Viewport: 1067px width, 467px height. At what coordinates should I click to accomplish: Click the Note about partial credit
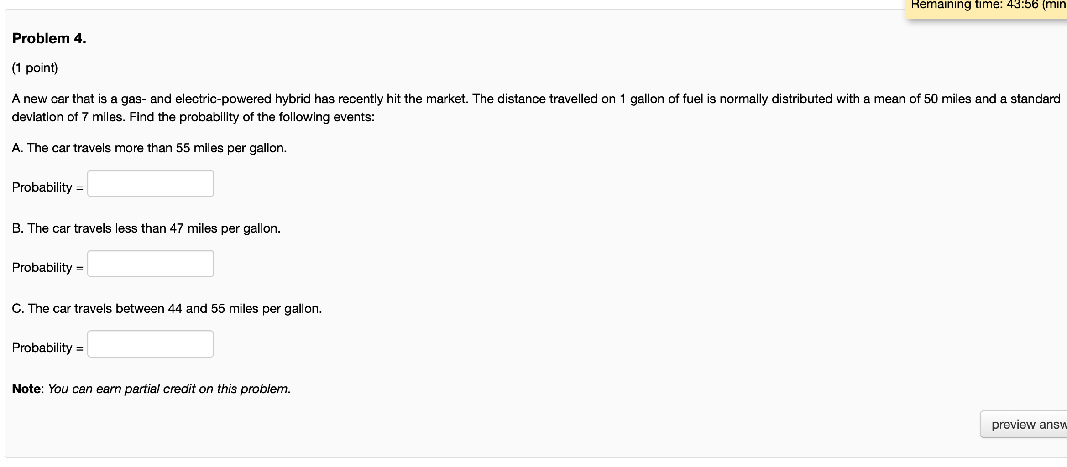point(151,389)
